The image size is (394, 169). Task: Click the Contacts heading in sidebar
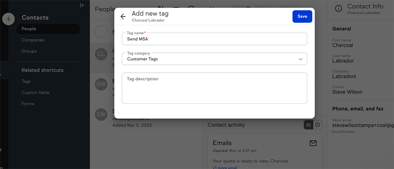click(x=35, y=17)
